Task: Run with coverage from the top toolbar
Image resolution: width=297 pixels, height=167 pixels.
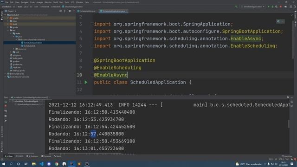Action: point(277,6)
